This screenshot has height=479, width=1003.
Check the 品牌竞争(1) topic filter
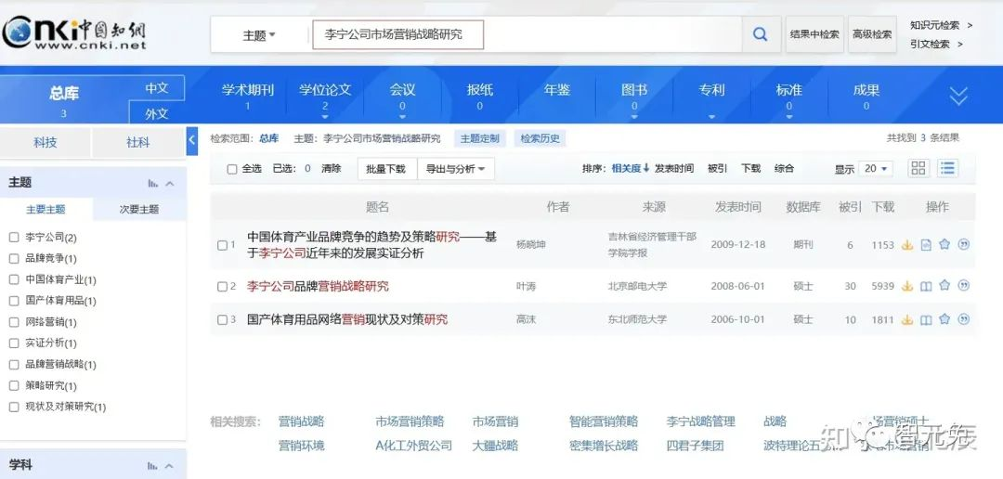pos(14,258)
